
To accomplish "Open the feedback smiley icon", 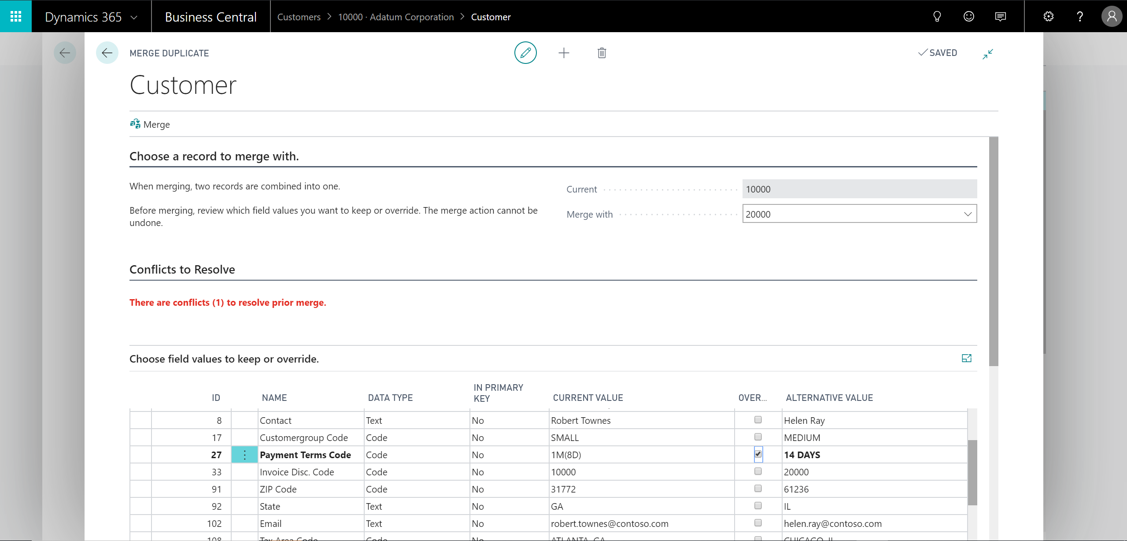I will click(x=969, y=16).
